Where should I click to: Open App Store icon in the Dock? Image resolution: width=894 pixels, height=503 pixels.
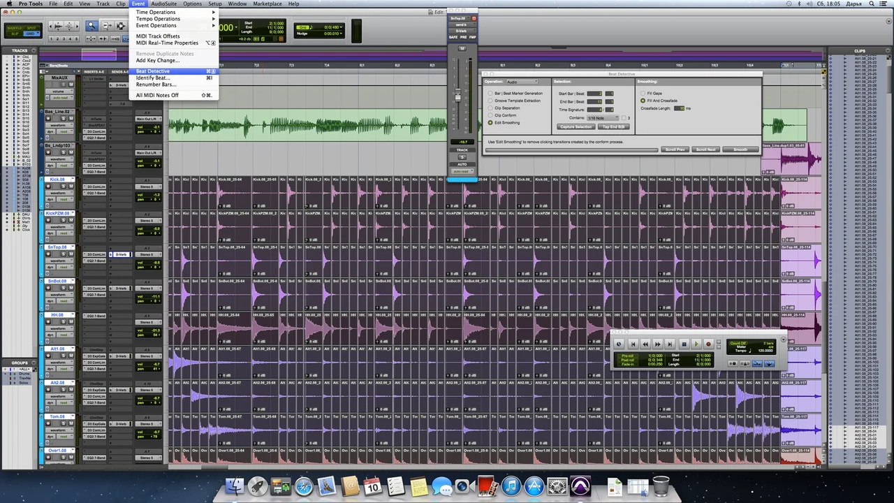pos(534,486)
